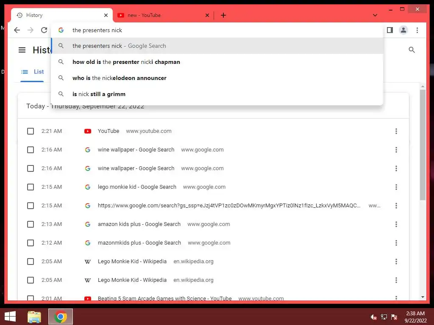The image size is (434, 325).
Task: Click the magnifier icon beside 'is nick still a grimm'
Action: [61, 94]
